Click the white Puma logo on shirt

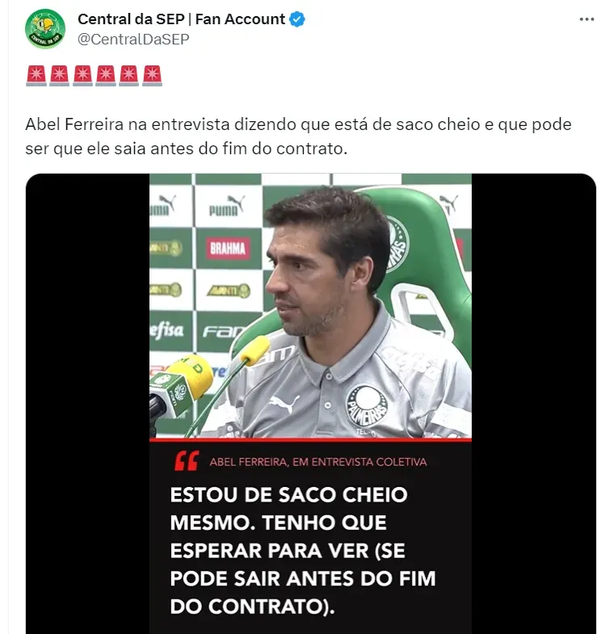click(284, 403)
